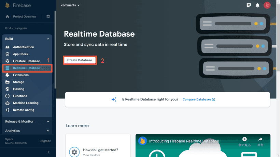The width and height of the screenshot is (280, 157).
Task: Collapse the Build section
Action: click(x=48, y=39)
